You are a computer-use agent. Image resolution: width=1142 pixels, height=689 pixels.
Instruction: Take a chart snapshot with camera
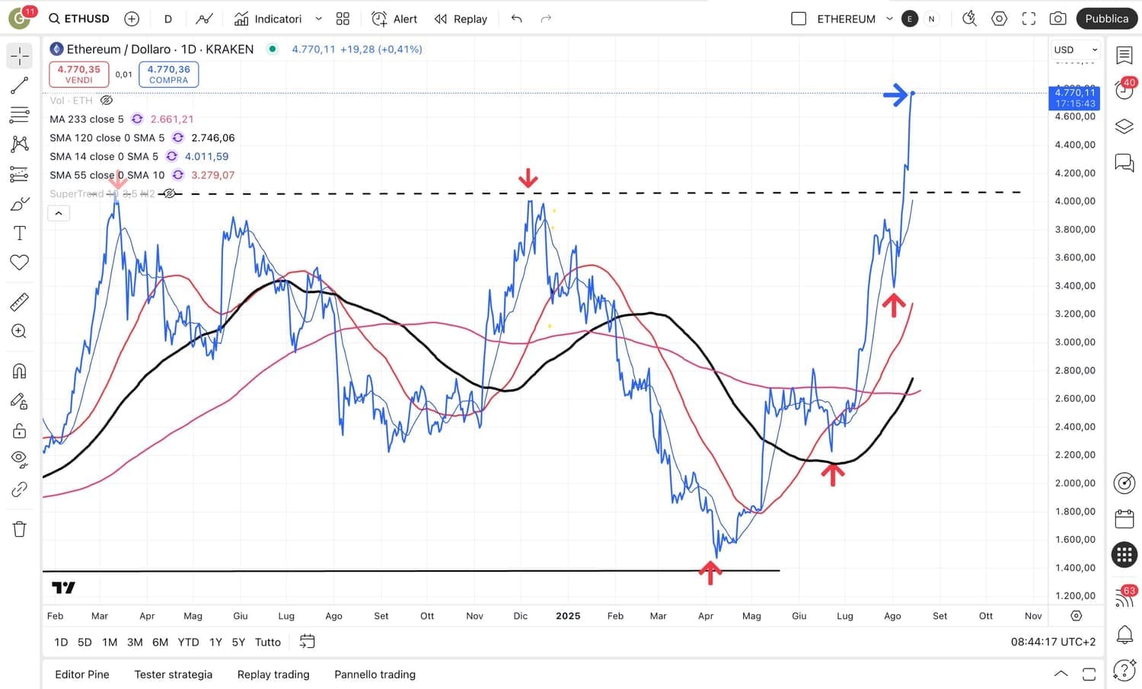[1058, 18]
